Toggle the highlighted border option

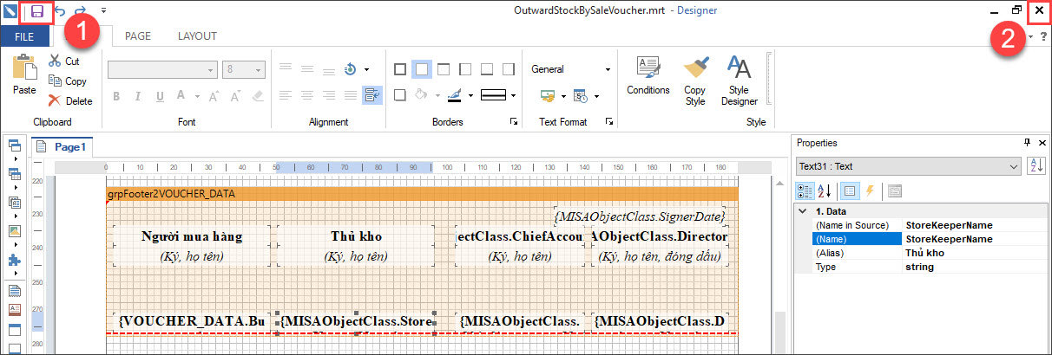[422, 69]
